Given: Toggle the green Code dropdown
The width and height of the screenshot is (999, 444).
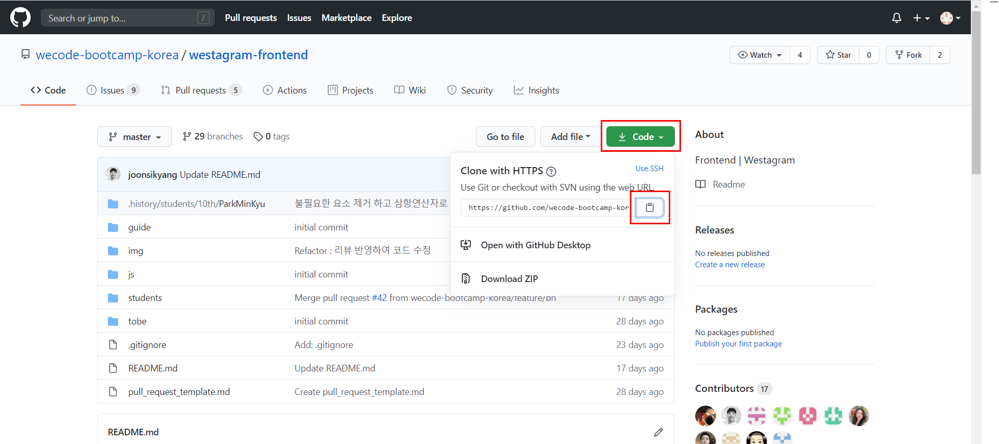Looking at the screenshot, I should click(x=641, y=136).
